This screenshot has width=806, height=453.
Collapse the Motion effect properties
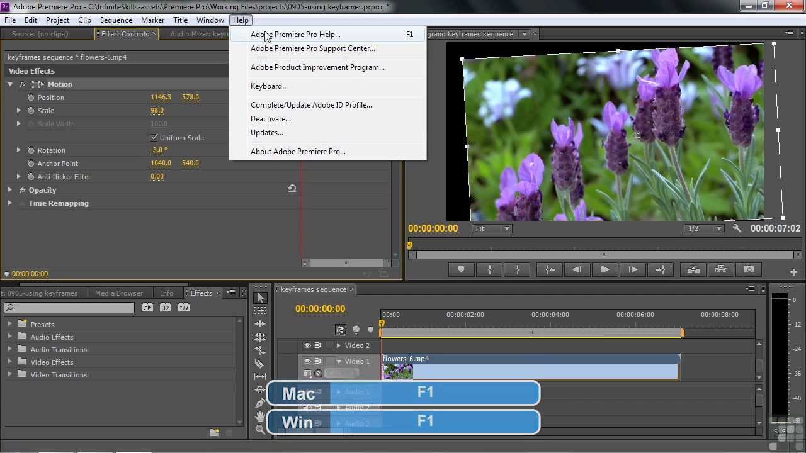point(10,84)
